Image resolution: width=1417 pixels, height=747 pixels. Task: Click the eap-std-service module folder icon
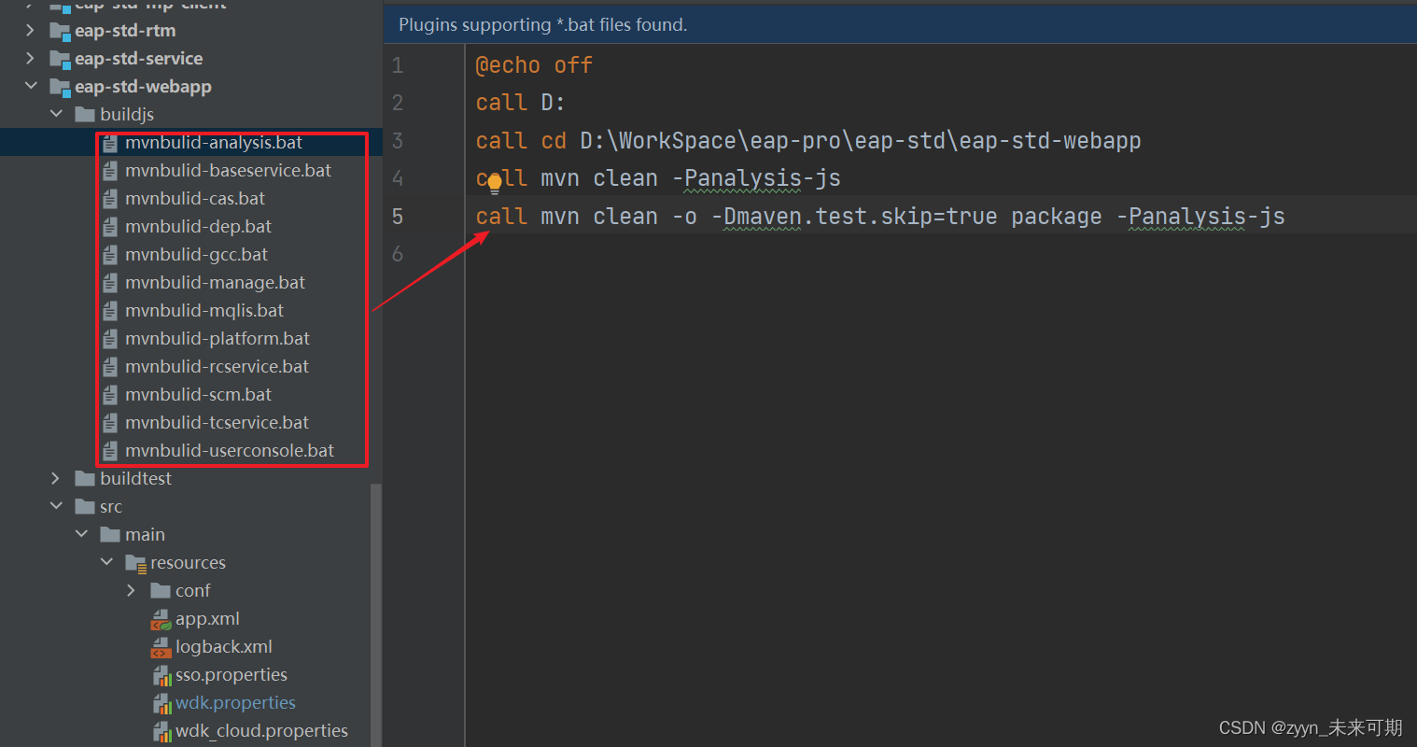[60, 60]
